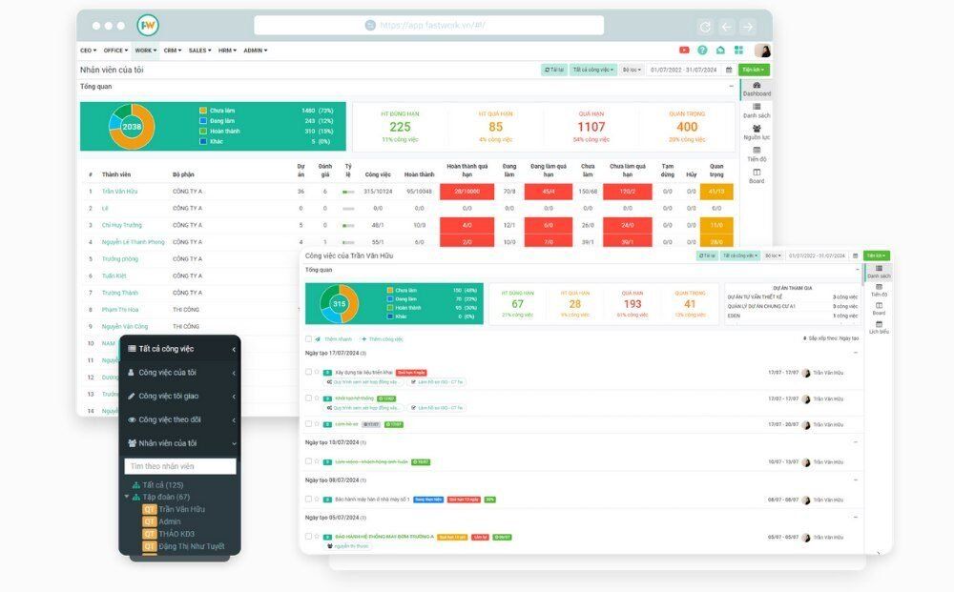Click the browser reload icon

tap(705, 27)
